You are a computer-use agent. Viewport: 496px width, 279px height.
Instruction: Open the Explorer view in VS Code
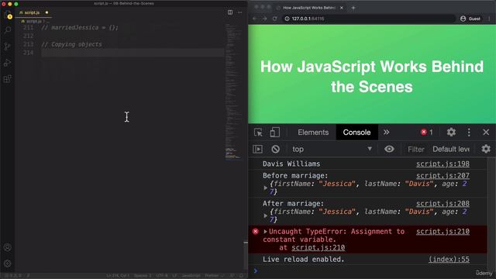pyautogui.click(x=8, y=15)
